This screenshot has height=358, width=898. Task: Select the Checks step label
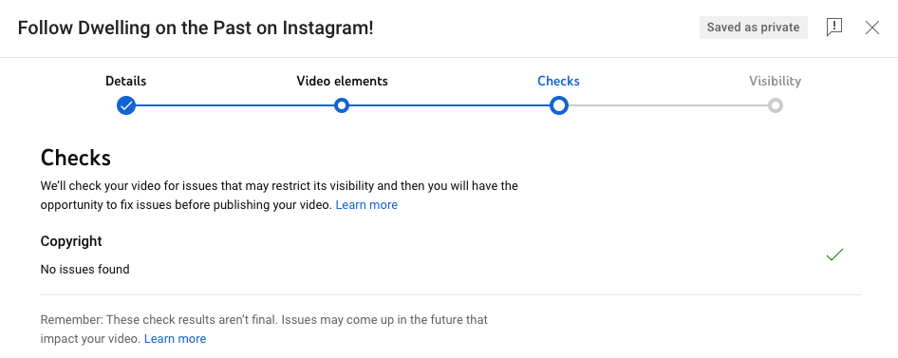558,82
